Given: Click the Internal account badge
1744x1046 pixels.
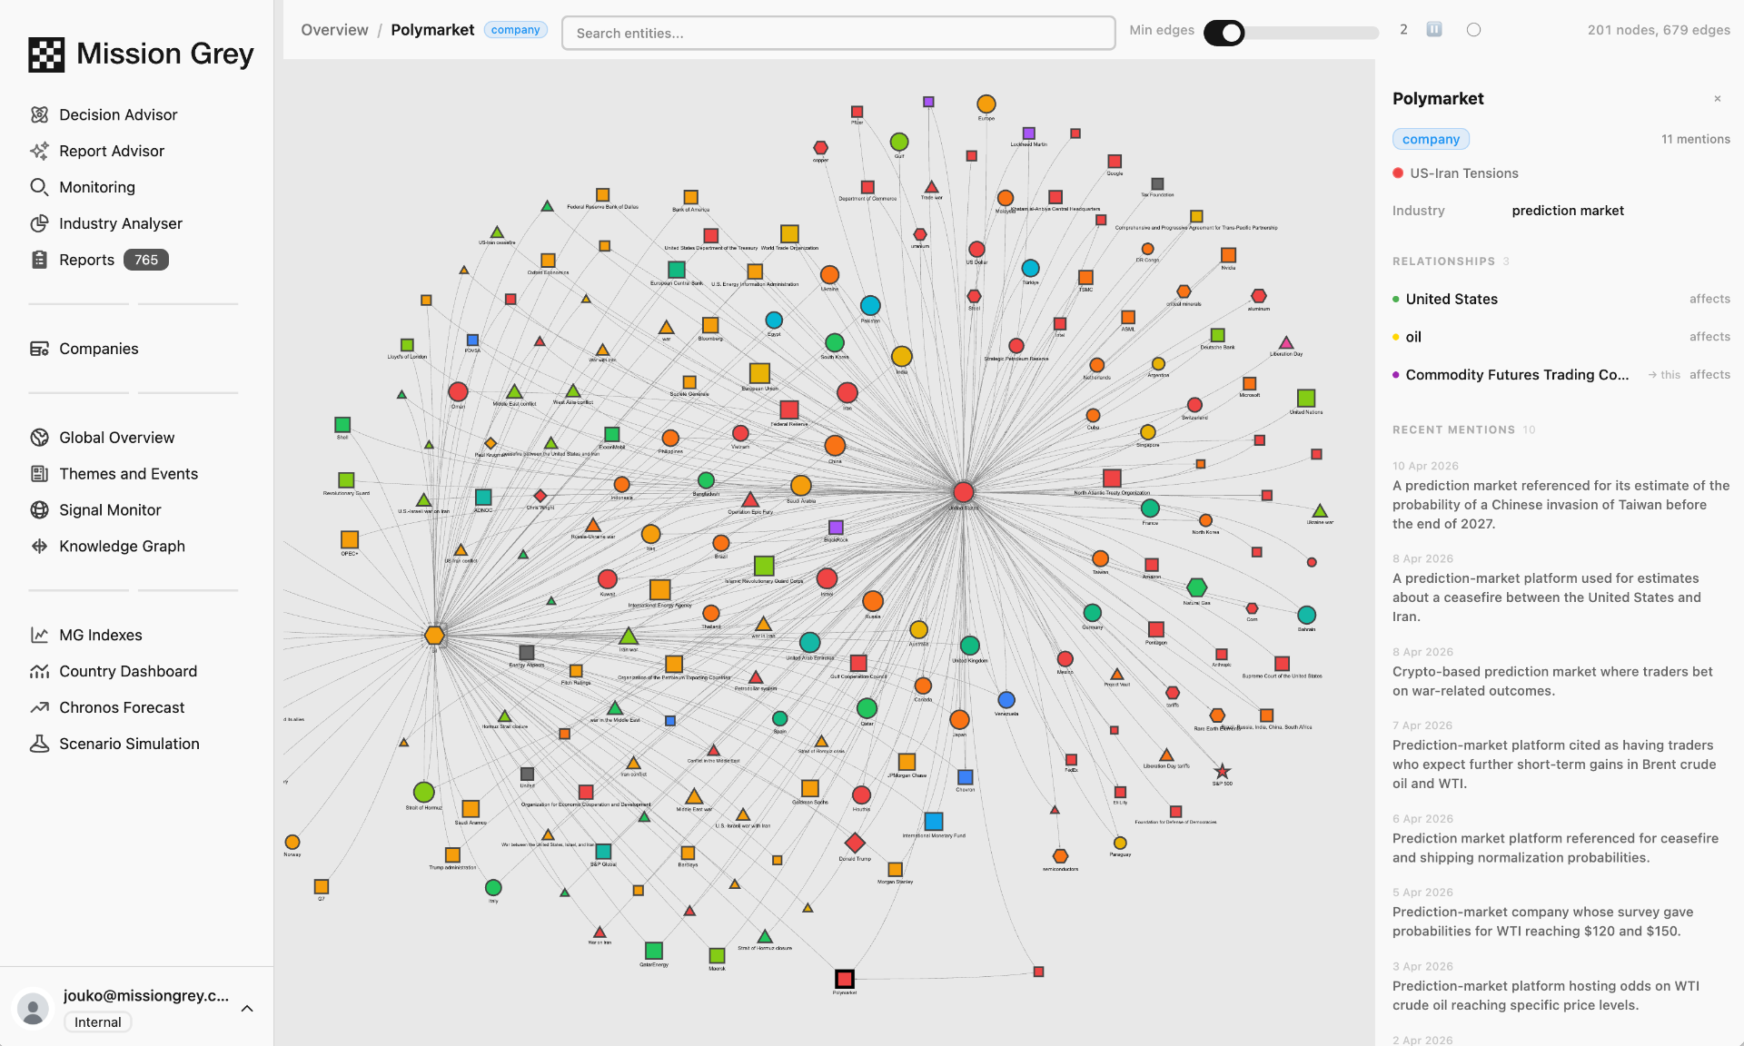Looking at the screenshot, I should click(x=98, y=1022).
